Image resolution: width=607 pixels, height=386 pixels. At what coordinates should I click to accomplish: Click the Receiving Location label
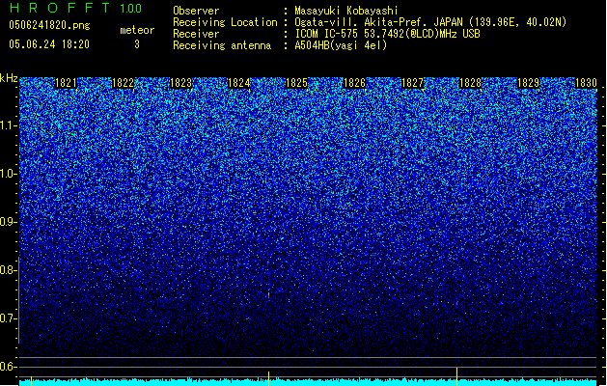(225, 22)
